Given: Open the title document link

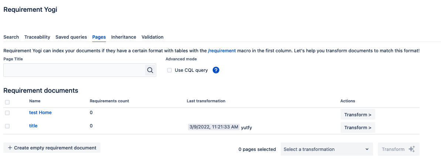Looking at the screenshot, I should pyautogui.click(x=33, y=126).
